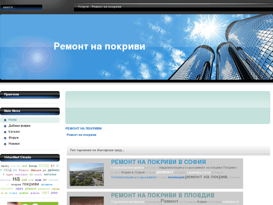The height and width of the screenshot is (205, 273).
Task: Click the bullet icon beside 'Форум'
Action: pyautogui.click(x=5, y=138)
